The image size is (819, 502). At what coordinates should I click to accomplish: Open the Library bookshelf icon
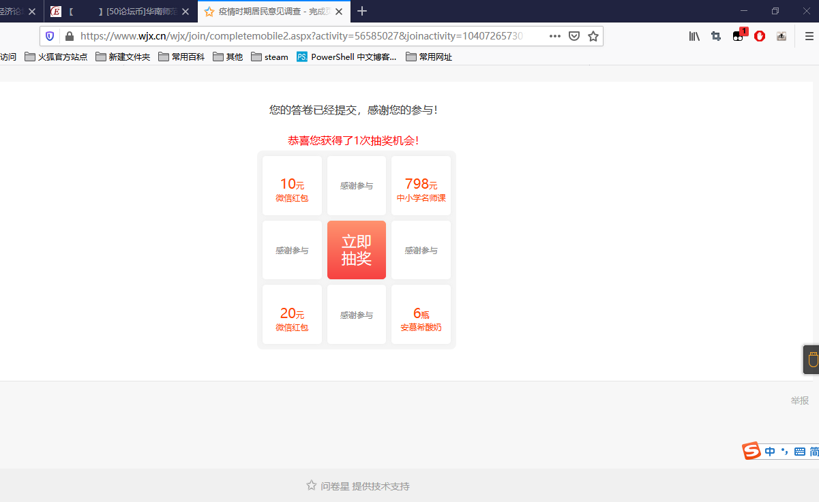click(694, 36)
